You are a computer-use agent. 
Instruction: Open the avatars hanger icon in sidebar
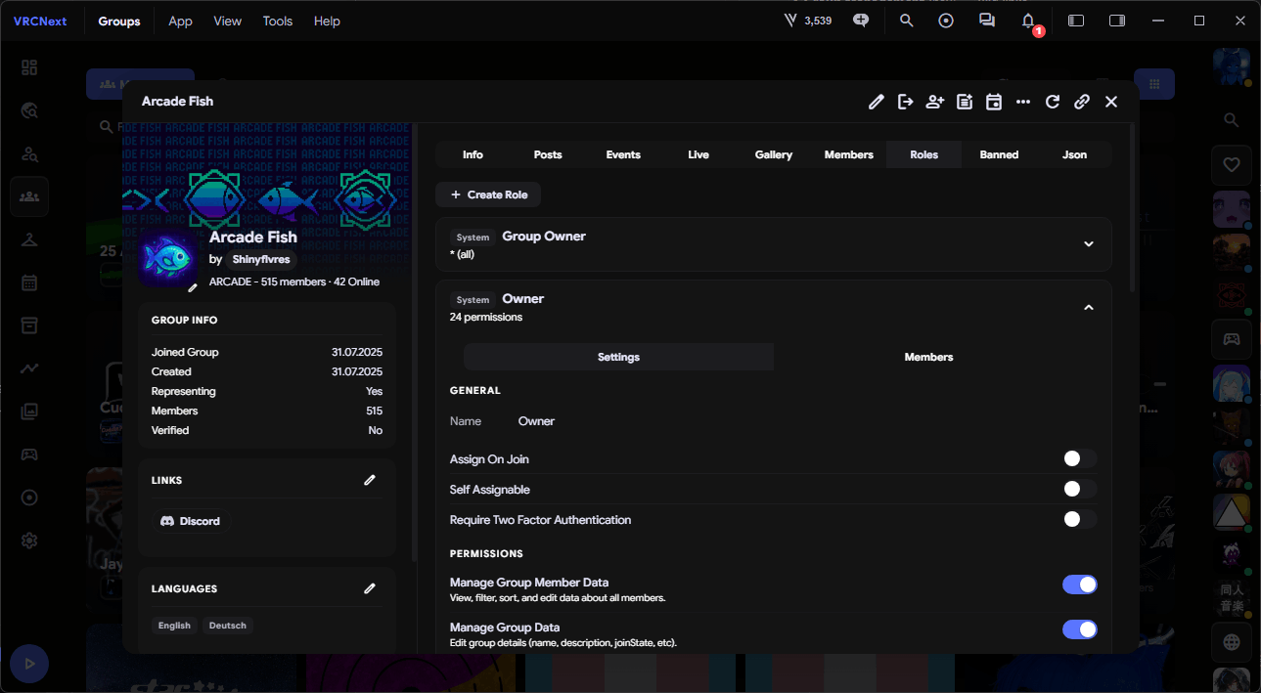29,239
